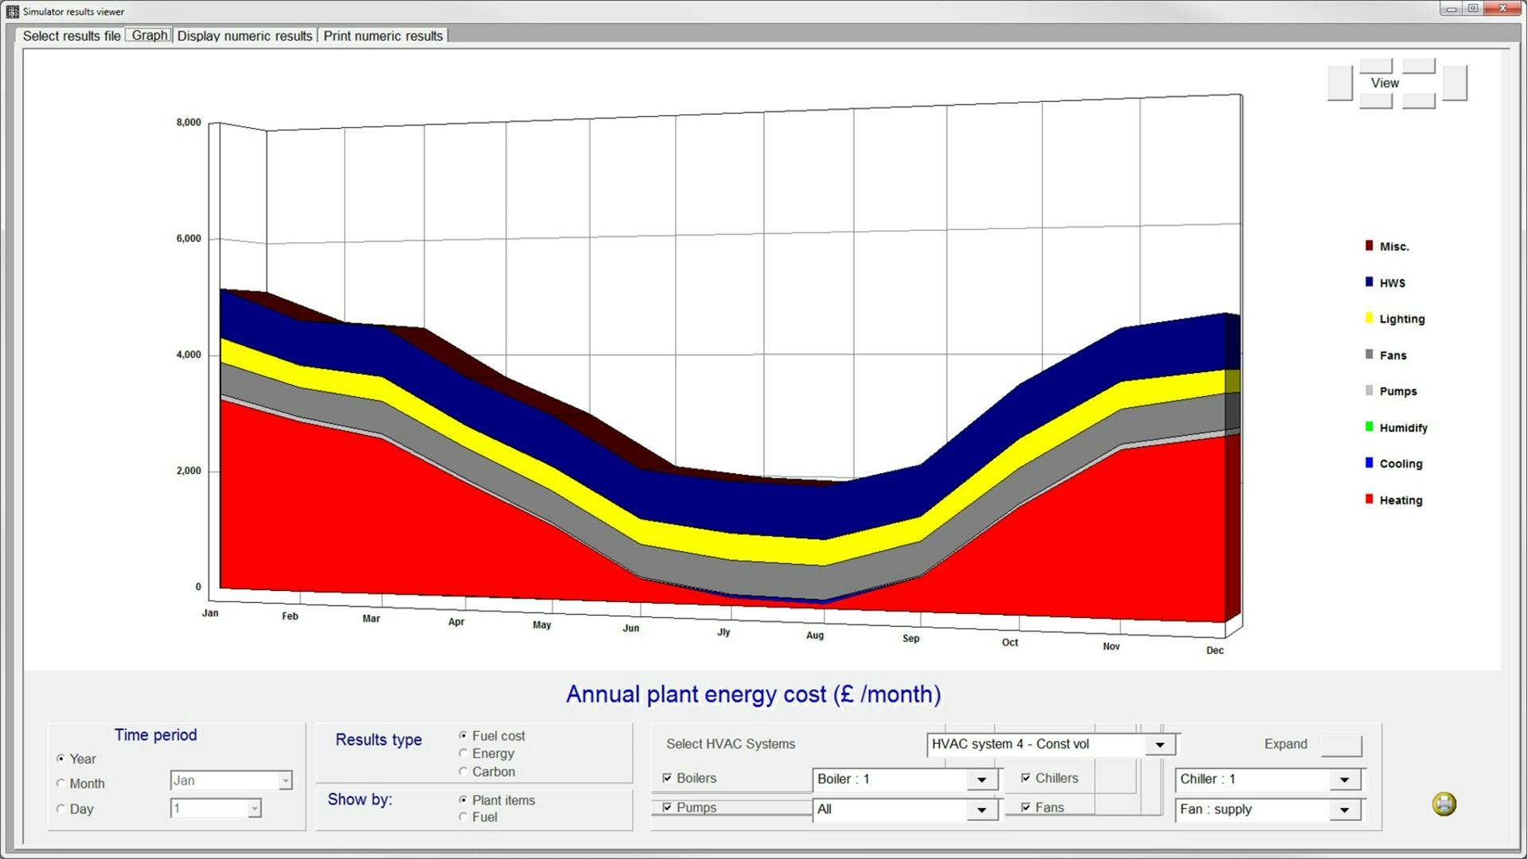The image size is (1528, 859).
Task: Select Fuel in Show by options
Action: coord(463,817)
